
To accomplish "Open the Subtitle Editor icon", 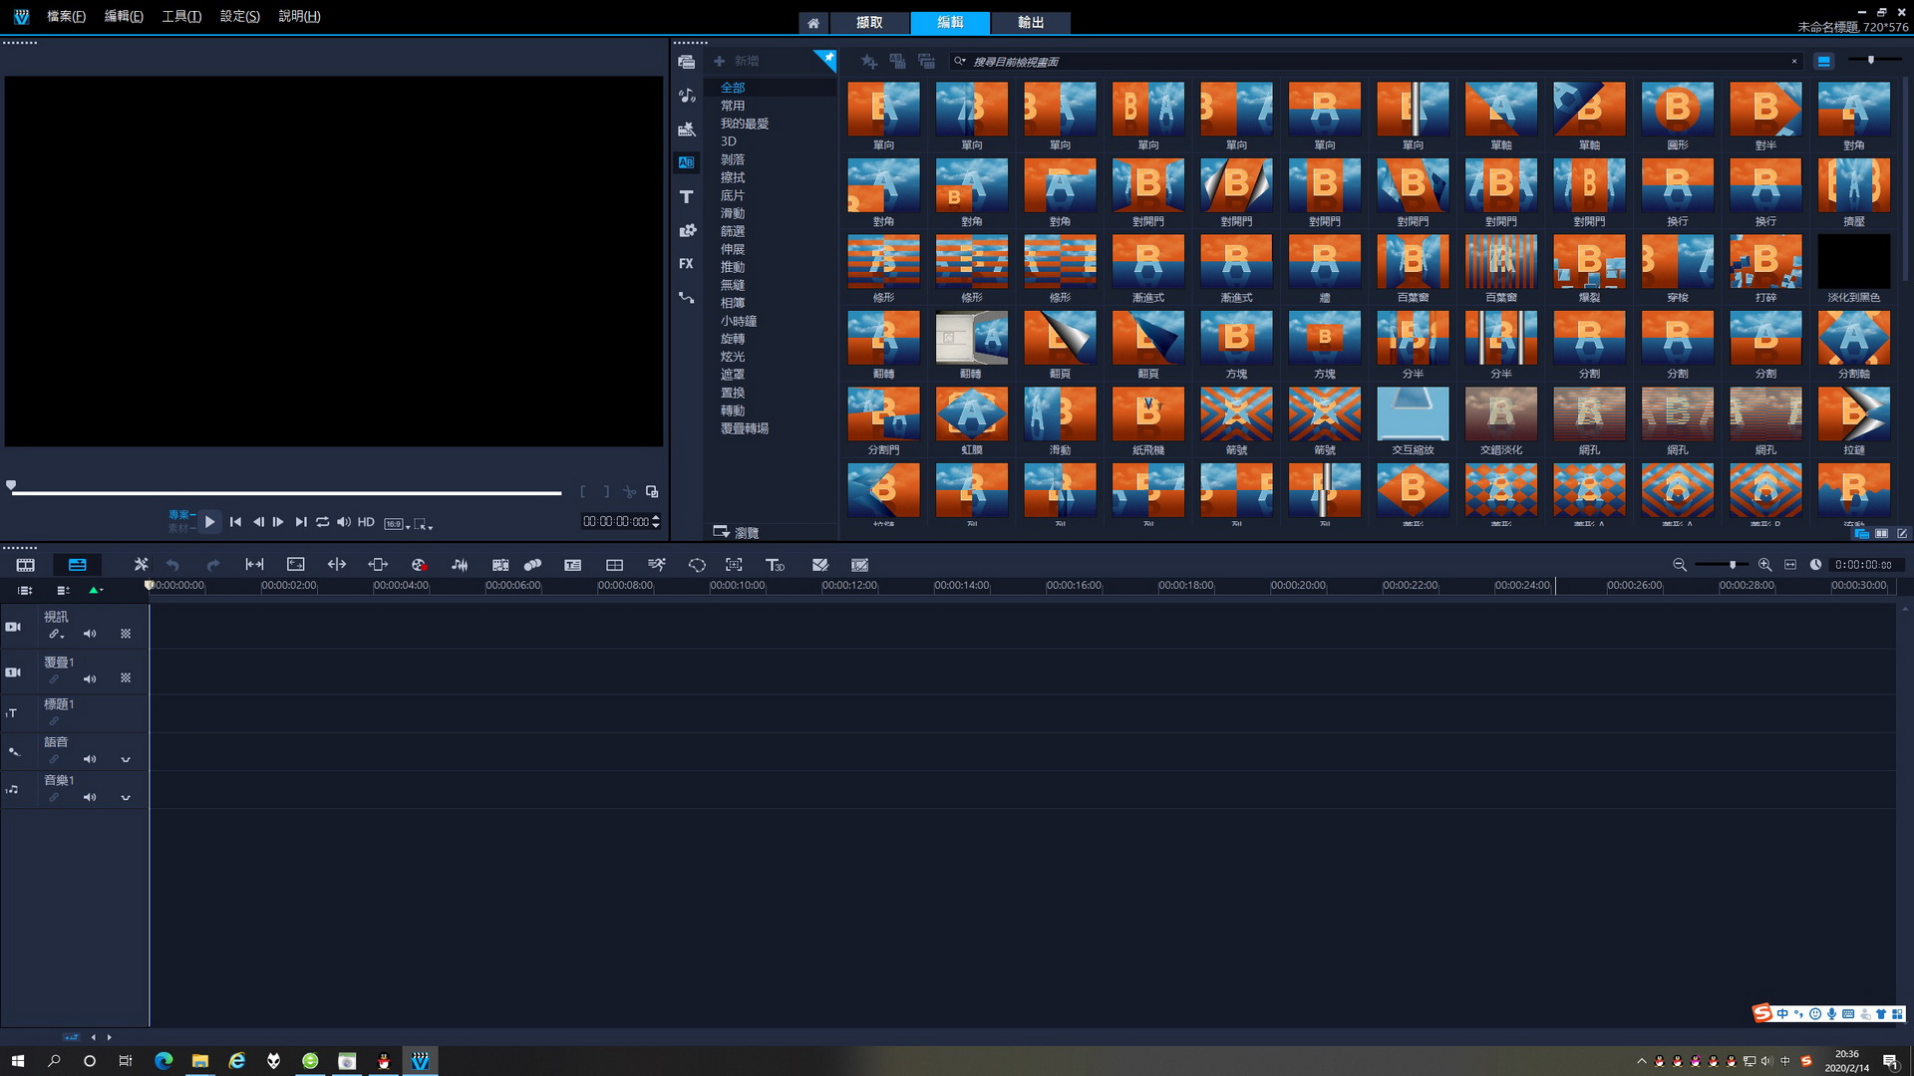I will coord(572,565).
